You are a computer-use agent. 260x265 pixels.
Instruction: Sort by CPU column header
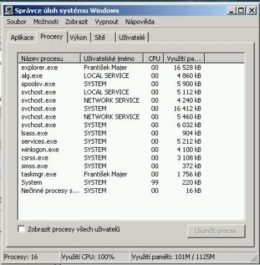[x=153, y=58]
